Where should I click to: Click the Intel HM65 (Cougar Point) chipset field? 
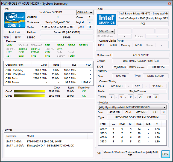[x=141, y=61]
